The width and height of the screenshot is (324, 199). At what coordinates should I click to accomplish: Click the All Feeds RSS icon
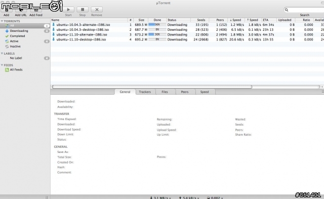[x=7, y=70]
